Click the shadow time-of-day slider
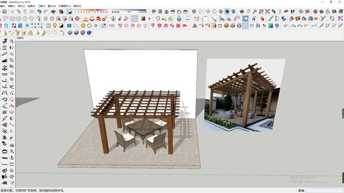Image resolution: width=344 pixels, height=193 pixels. coord(129,11)
